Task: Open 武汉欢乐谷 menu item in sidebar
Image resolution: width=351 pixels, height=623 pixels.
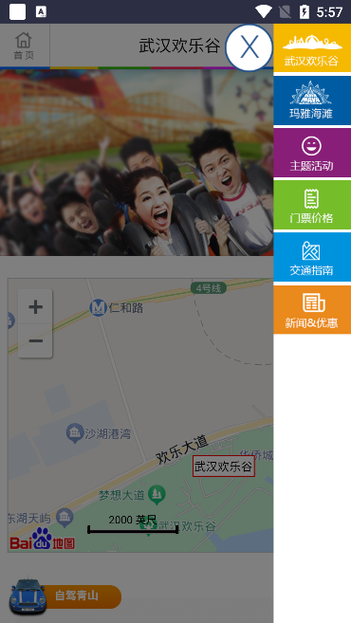Action: [312, 48]
